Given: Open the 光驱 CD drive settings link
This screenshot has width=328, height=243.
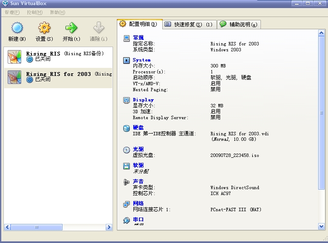Looking at the screenshot, I should 138,149.
